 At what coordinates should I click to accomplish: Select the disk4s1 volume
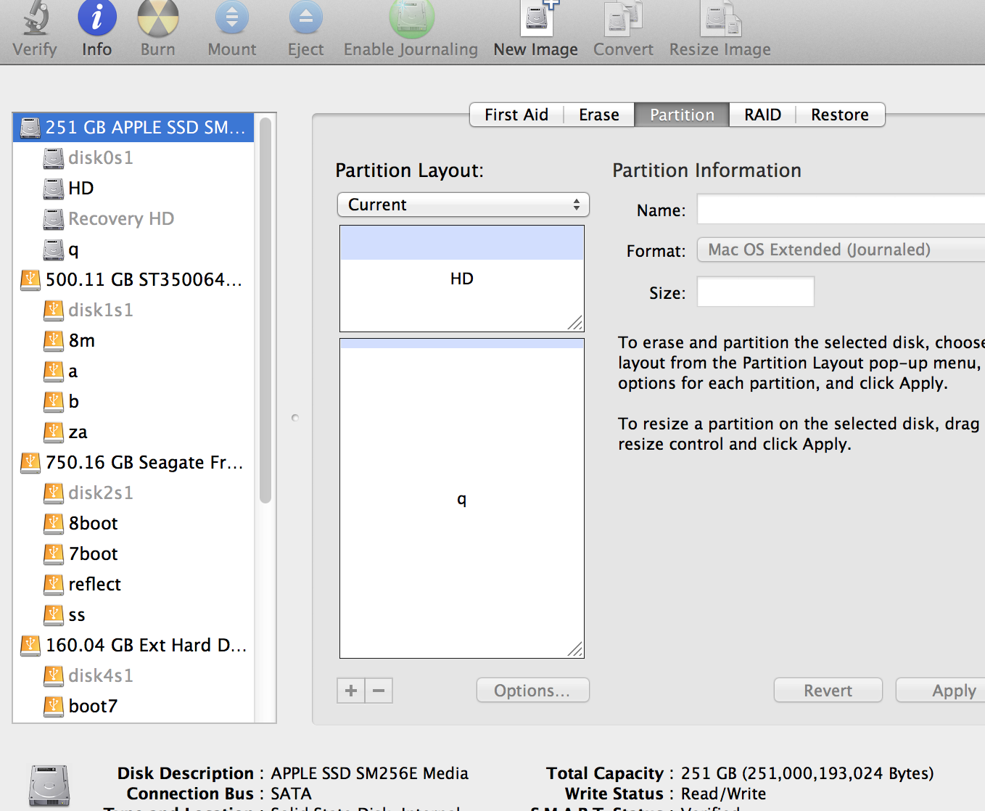click(x=133, y=676)
